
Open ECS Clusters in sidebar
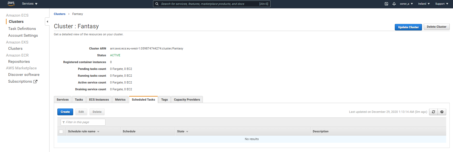tap(16, 21)
